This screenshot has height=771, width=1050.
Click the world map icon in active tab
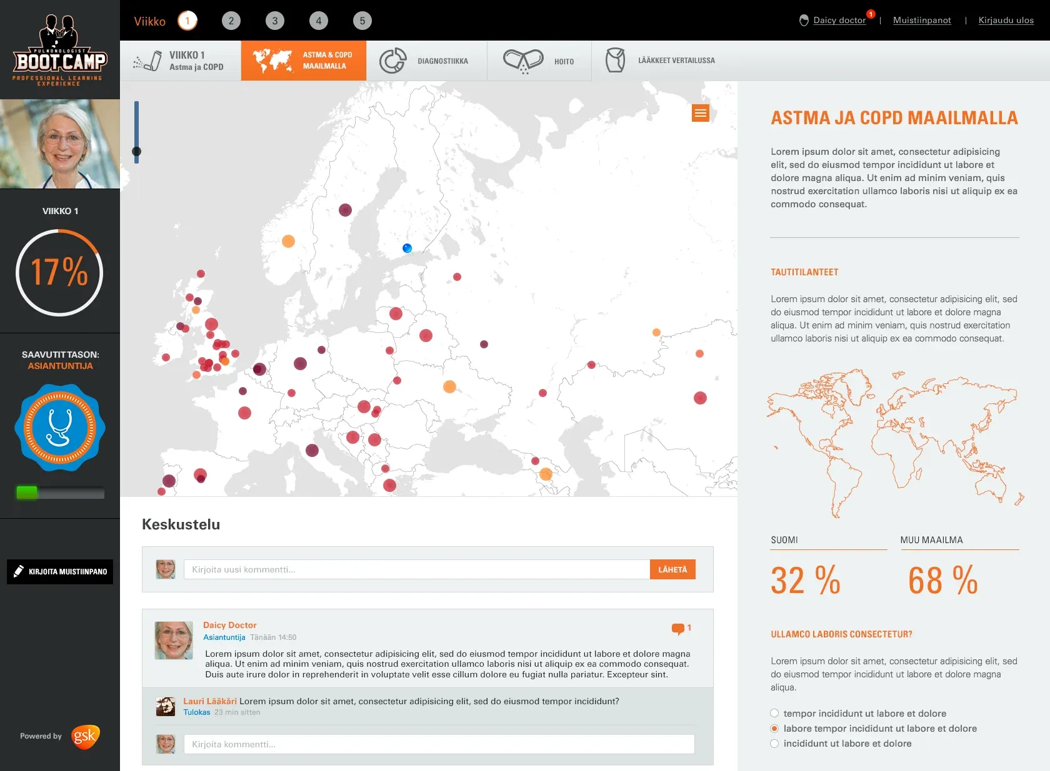(x=272, y=61)
